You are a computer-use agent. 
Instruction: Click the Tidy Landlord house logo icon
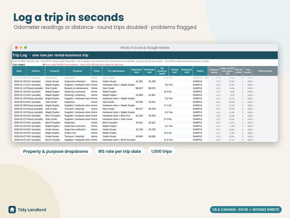12,210
